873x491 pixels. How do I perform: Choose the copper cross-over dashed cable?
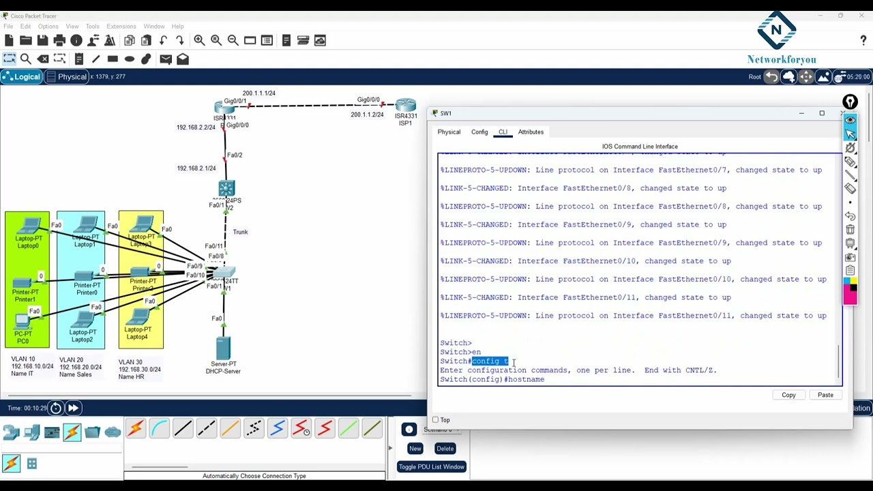coord(206,428)
